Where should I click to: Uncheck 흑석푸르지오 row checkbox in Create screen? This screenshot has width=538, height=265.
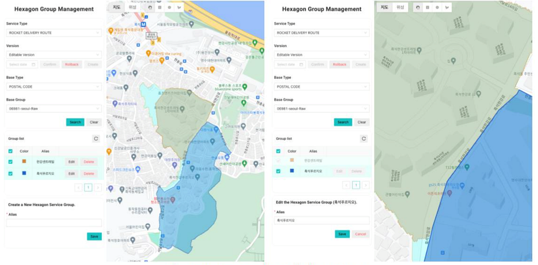(x=11, y=174)
